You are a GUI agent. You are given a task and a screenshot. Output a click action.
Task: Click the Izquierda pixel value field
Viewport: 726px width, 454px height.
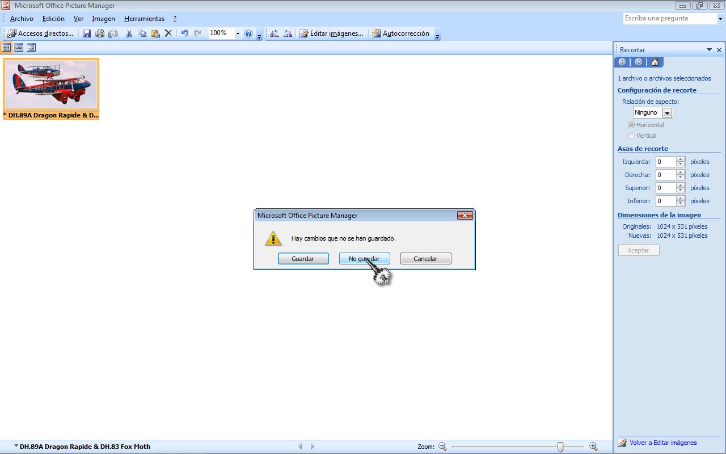(666, 162)
